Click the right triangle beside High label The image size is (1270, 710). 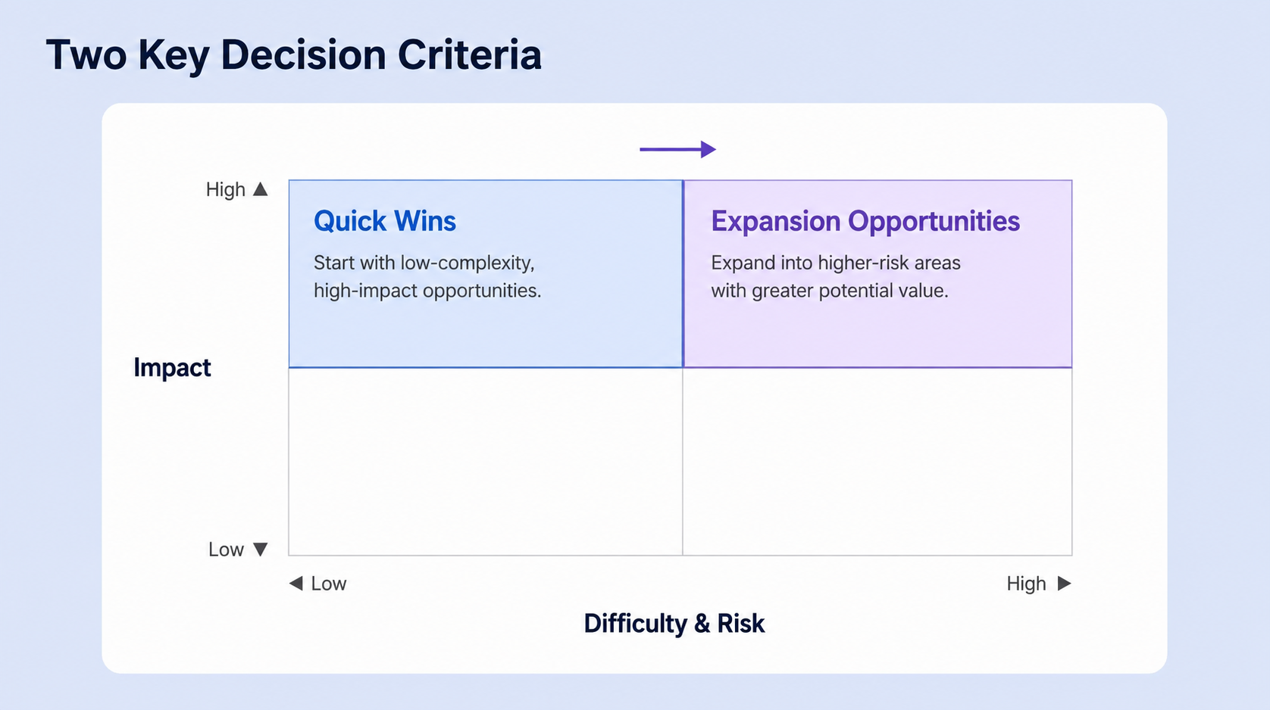(x=1064, y=583)
